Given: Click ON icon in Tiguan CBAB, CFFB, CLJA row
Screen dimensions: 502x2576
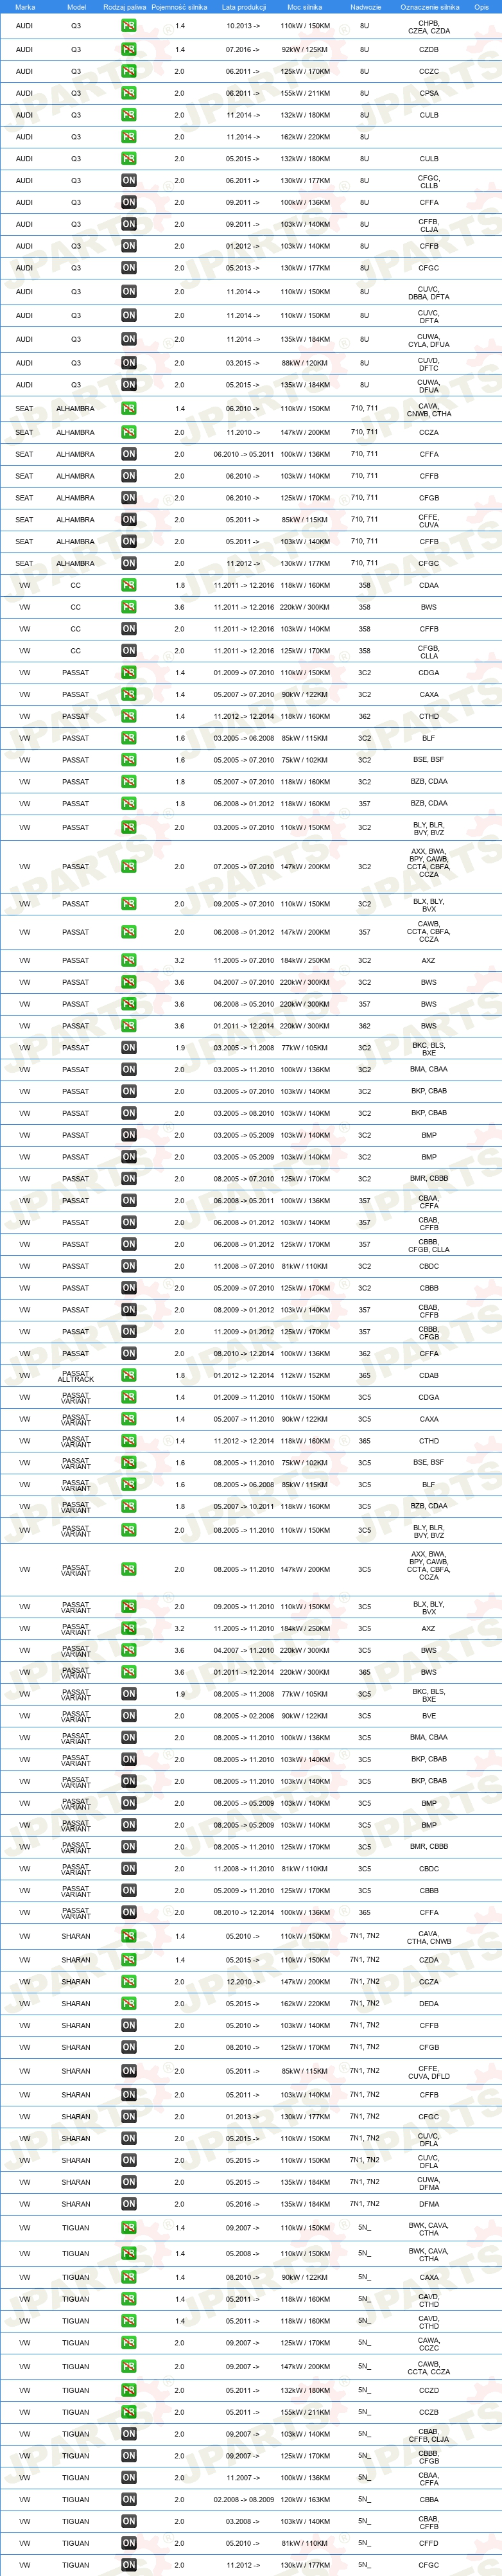Looking at the screenshot, I should [129, 2434].
